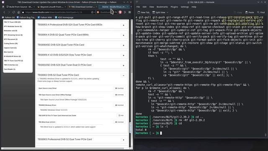This screenshot has height=151, width=268.
Task: Download TBS Blind Scan v3.0.2.2
Action: [x=119, y=122]
